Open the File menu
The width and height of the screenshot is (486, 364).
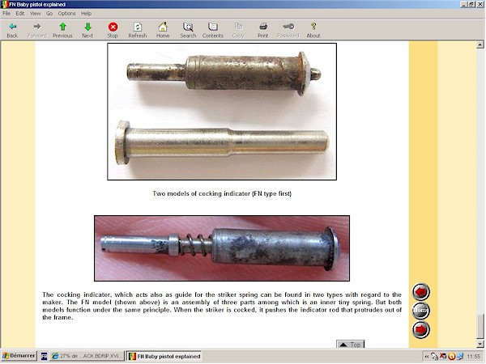tap(6, 13)
